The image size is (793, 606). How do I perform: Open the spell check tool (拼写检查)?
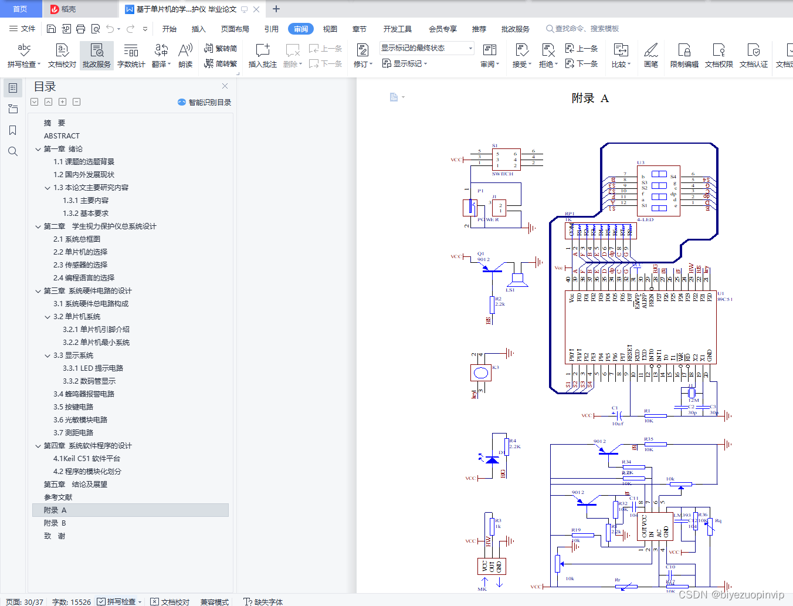23,56
